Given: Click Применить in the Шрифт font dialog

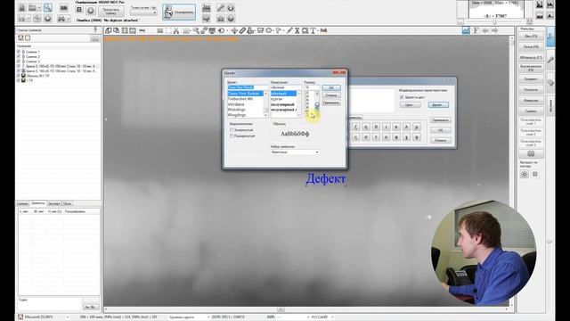Looking at the screenshot, I should pos(331,103).
